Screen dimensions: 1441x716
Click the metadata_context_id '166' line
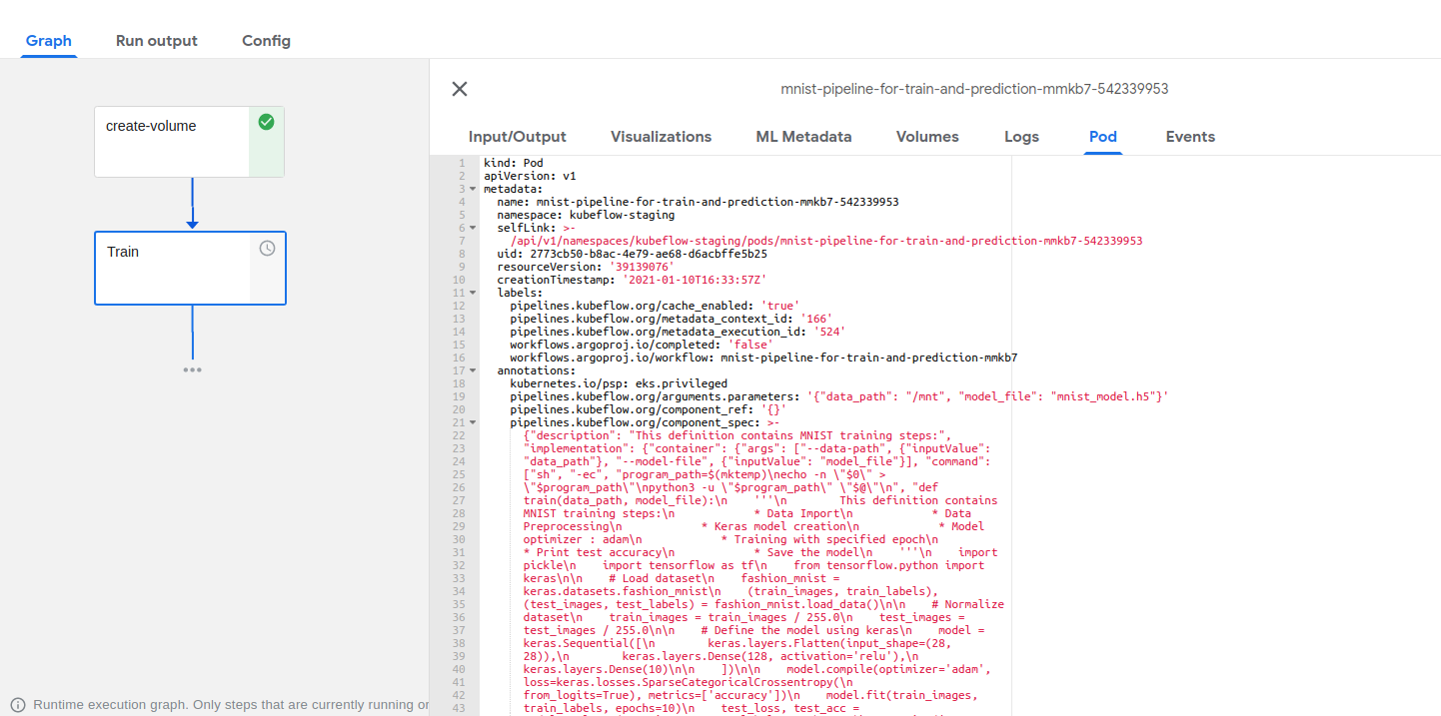pyautogui.click(x=674, y=319)
